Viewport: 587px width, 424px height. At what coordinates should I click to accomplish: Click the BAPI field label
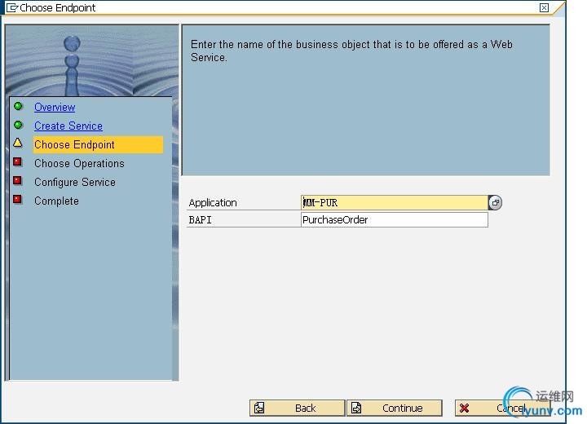(x=201, y=220)
